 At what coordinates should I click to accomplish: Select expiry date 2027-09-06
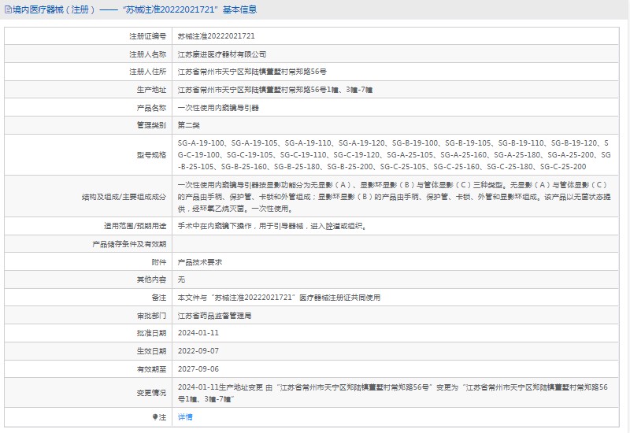point(198,369)
